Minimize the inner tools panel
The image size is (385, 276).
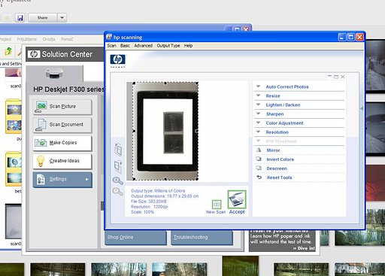[x=329, y=76]
